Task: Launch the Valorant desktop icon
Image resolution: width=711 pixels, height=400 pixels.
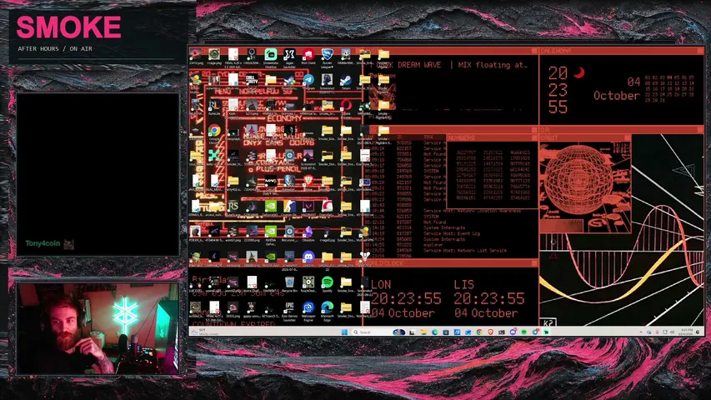Action: pos(308,208)
